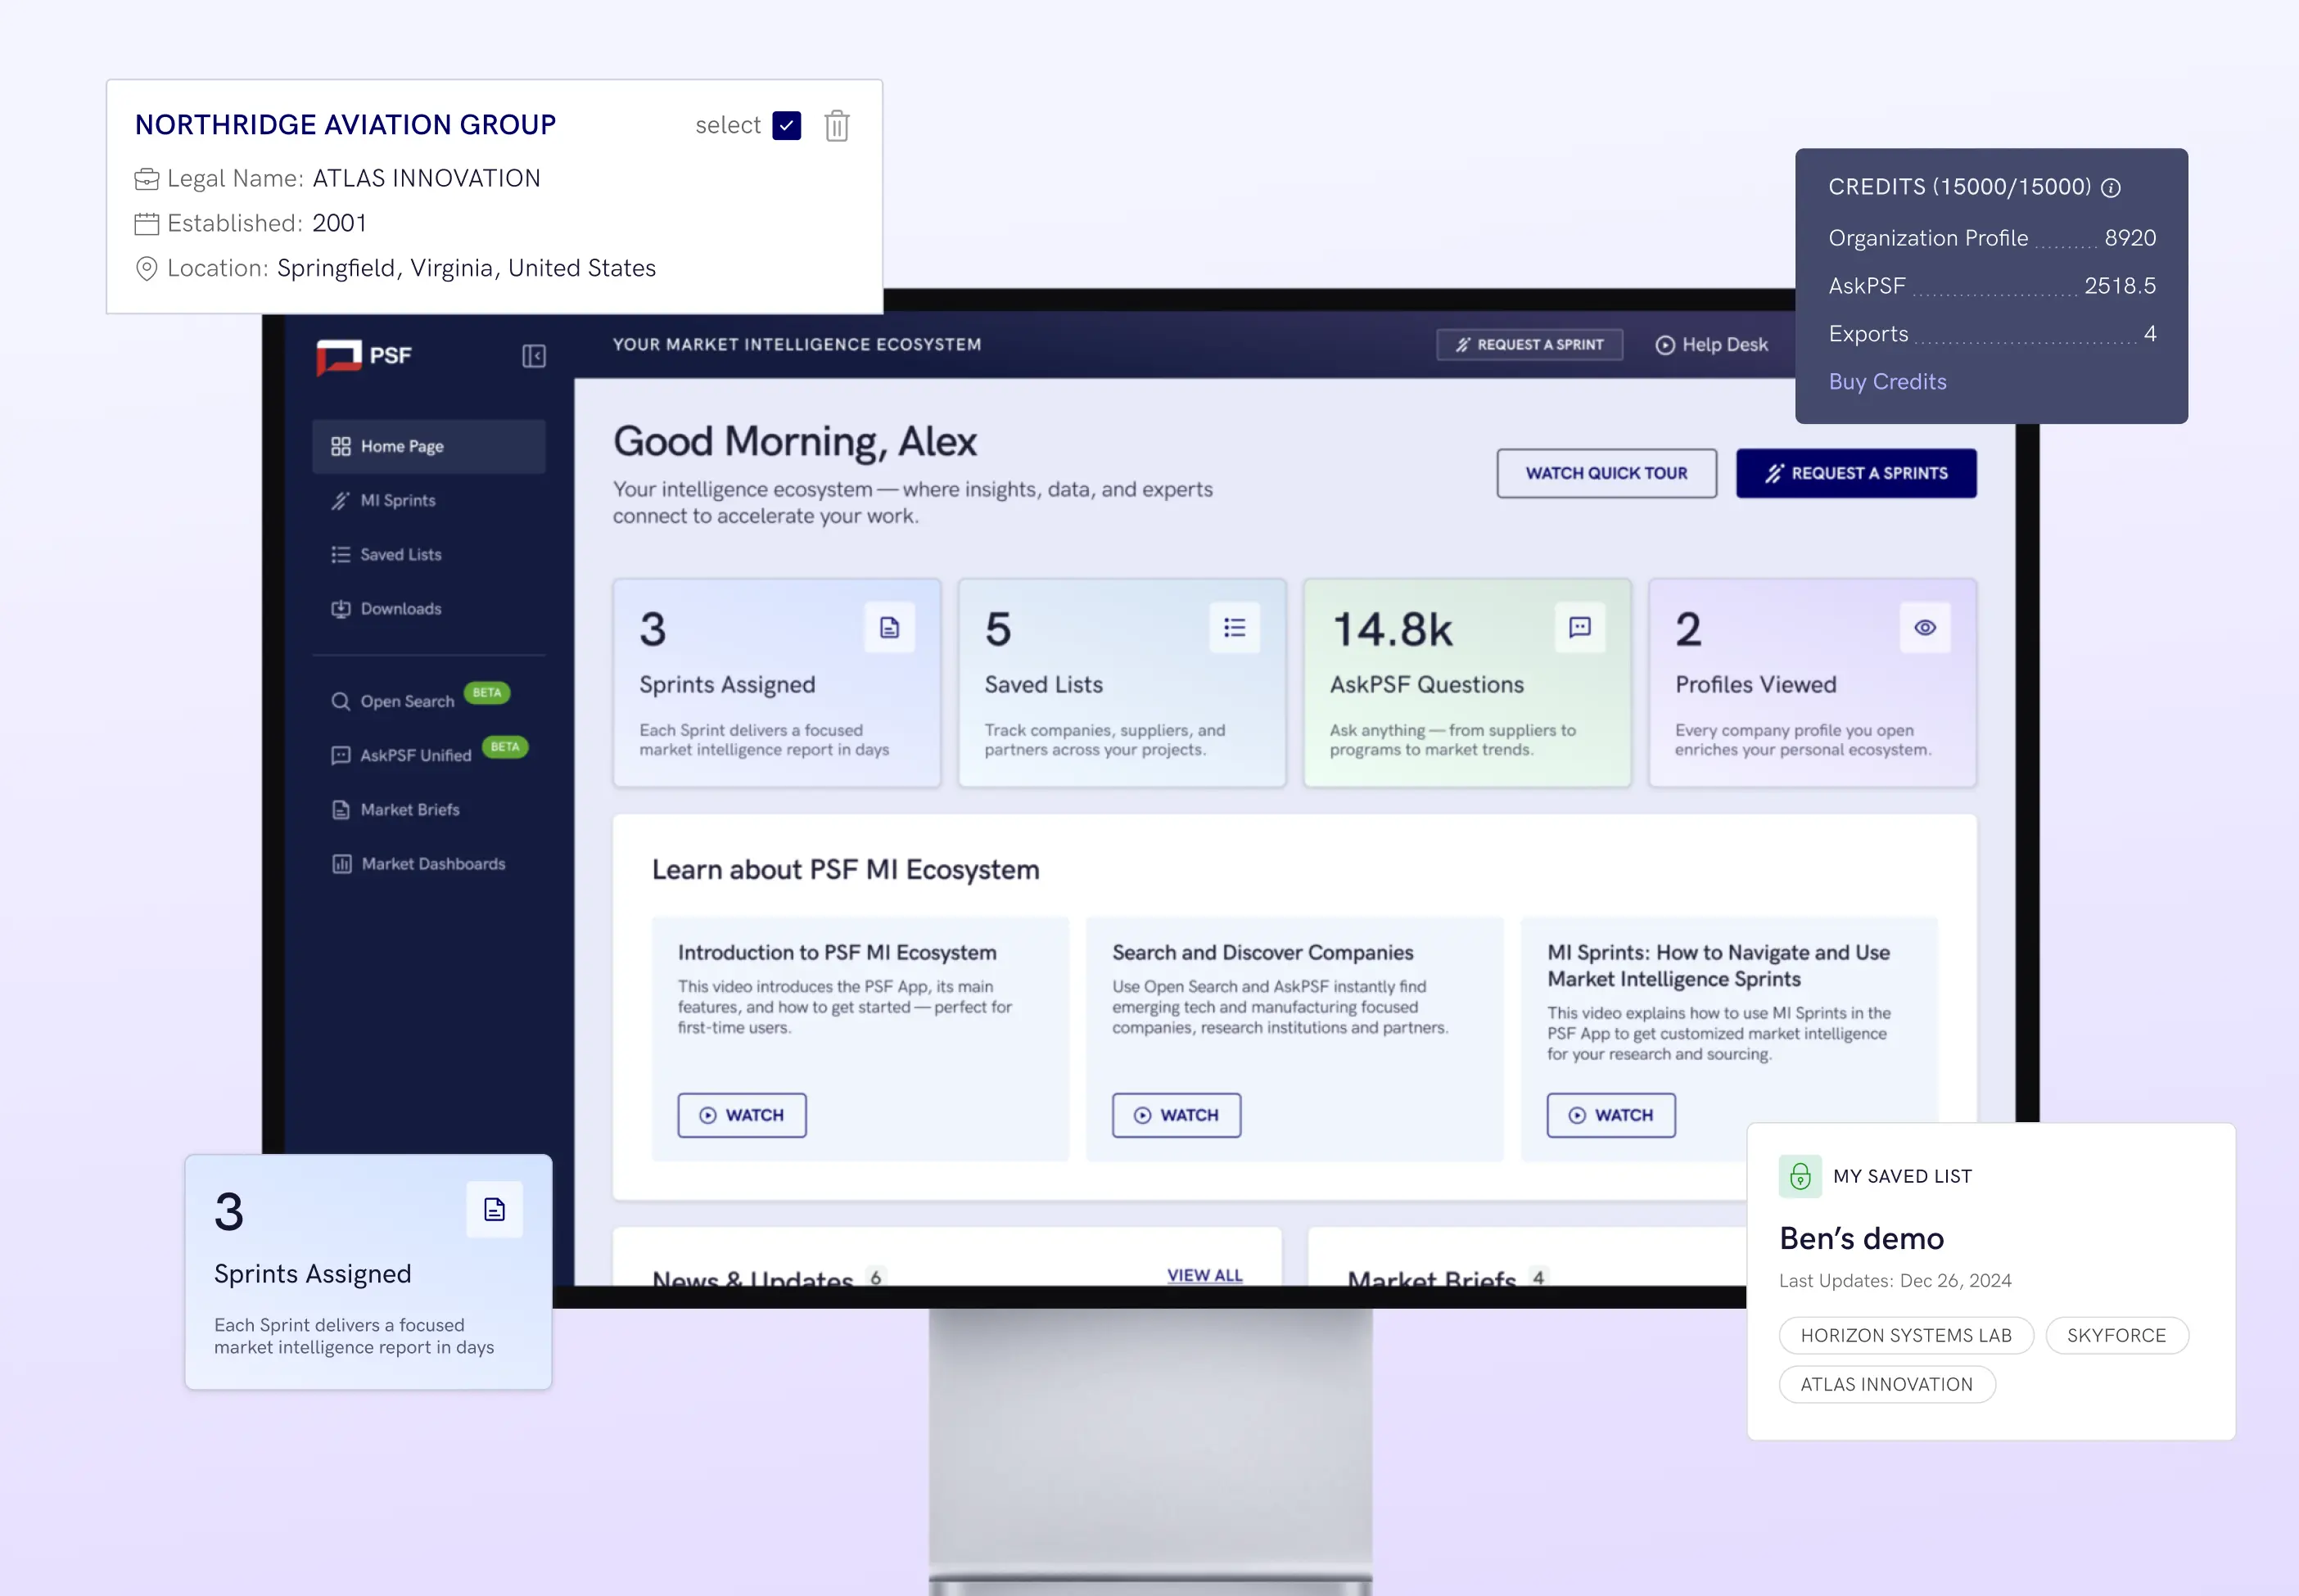Open Saved Lists from sidebar
Screen dimensions: 2299x1596
click(x=400, y=554)
